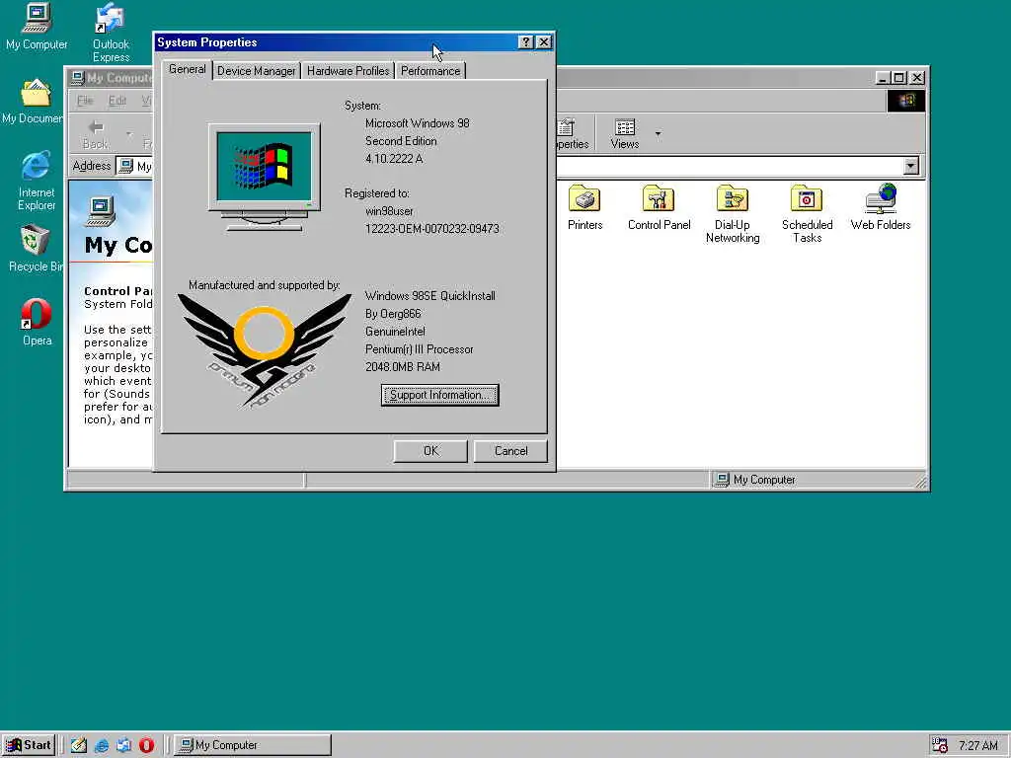Image resolution: width=1011 pixels, height=758 pixels.
Task: Minimize the My Computer window
Action: point(883,78)
